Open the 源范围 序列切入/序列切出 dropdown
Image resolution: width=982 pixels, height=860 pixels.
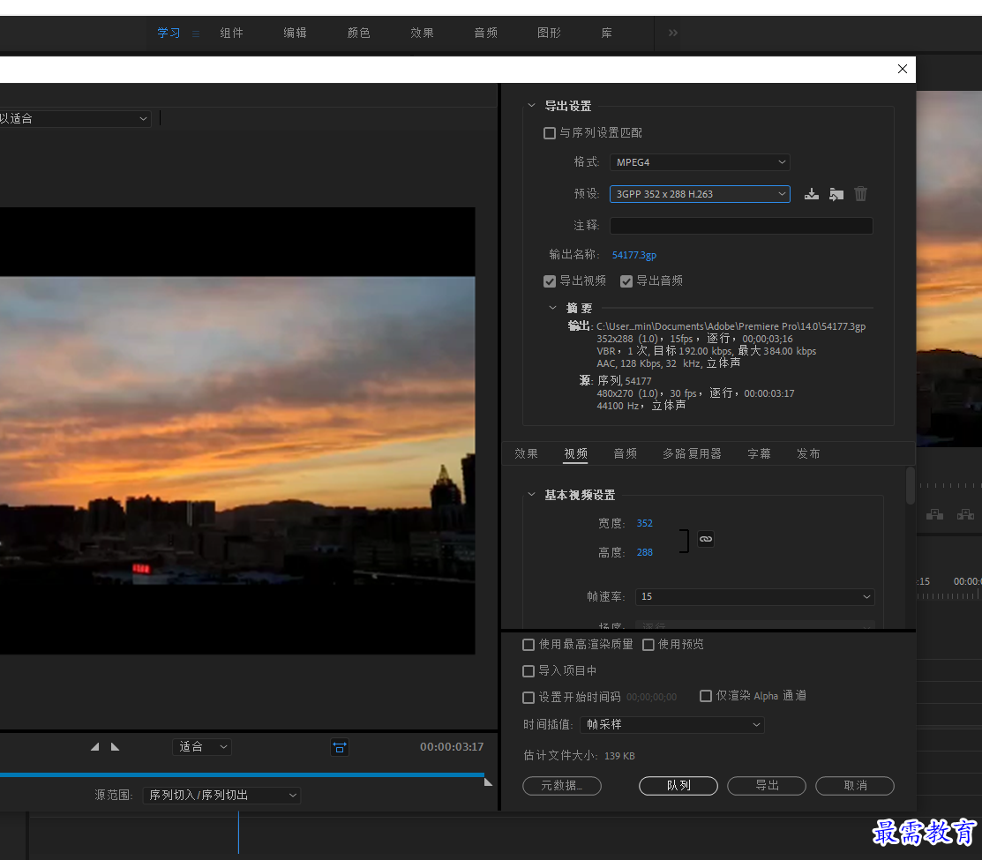tap(221, 796)
